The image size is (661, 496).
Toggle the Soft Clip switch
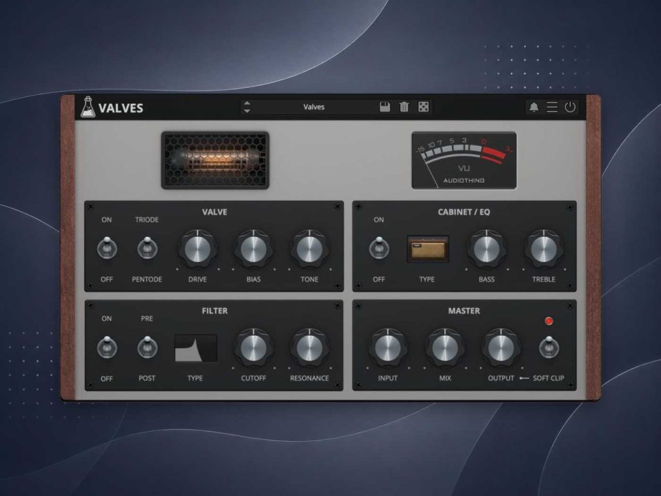pyautogui.click(x=549, y=347)
